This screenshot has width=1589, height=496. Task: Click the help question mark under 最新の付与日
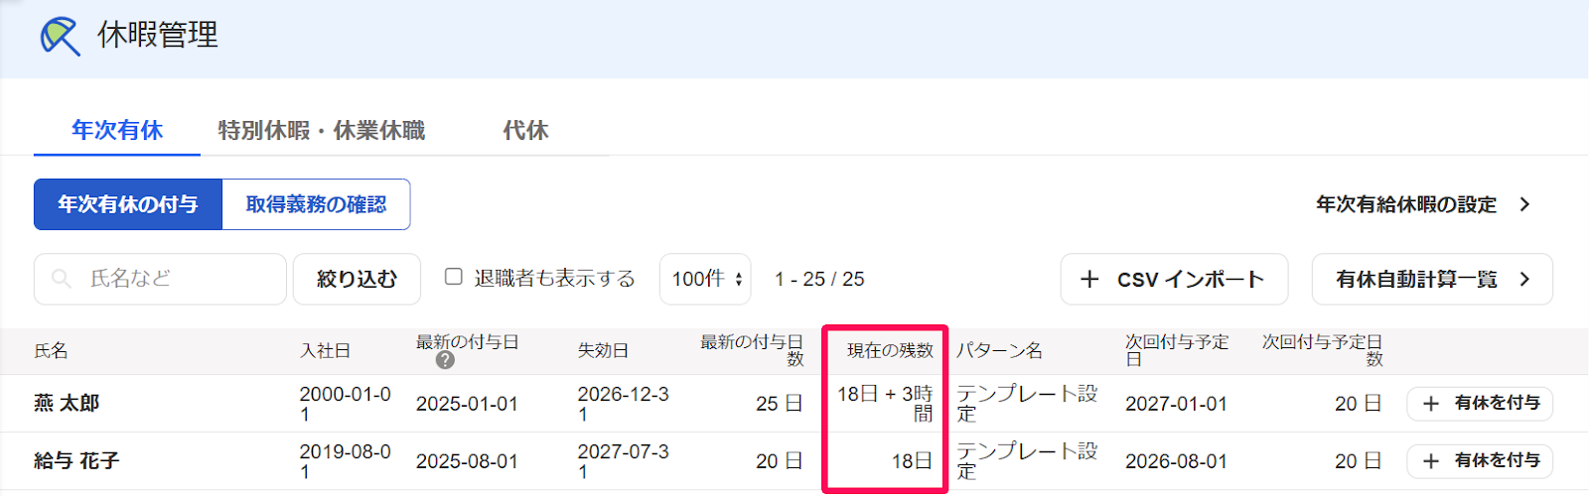pyautogui.click(x=445, y=360)
